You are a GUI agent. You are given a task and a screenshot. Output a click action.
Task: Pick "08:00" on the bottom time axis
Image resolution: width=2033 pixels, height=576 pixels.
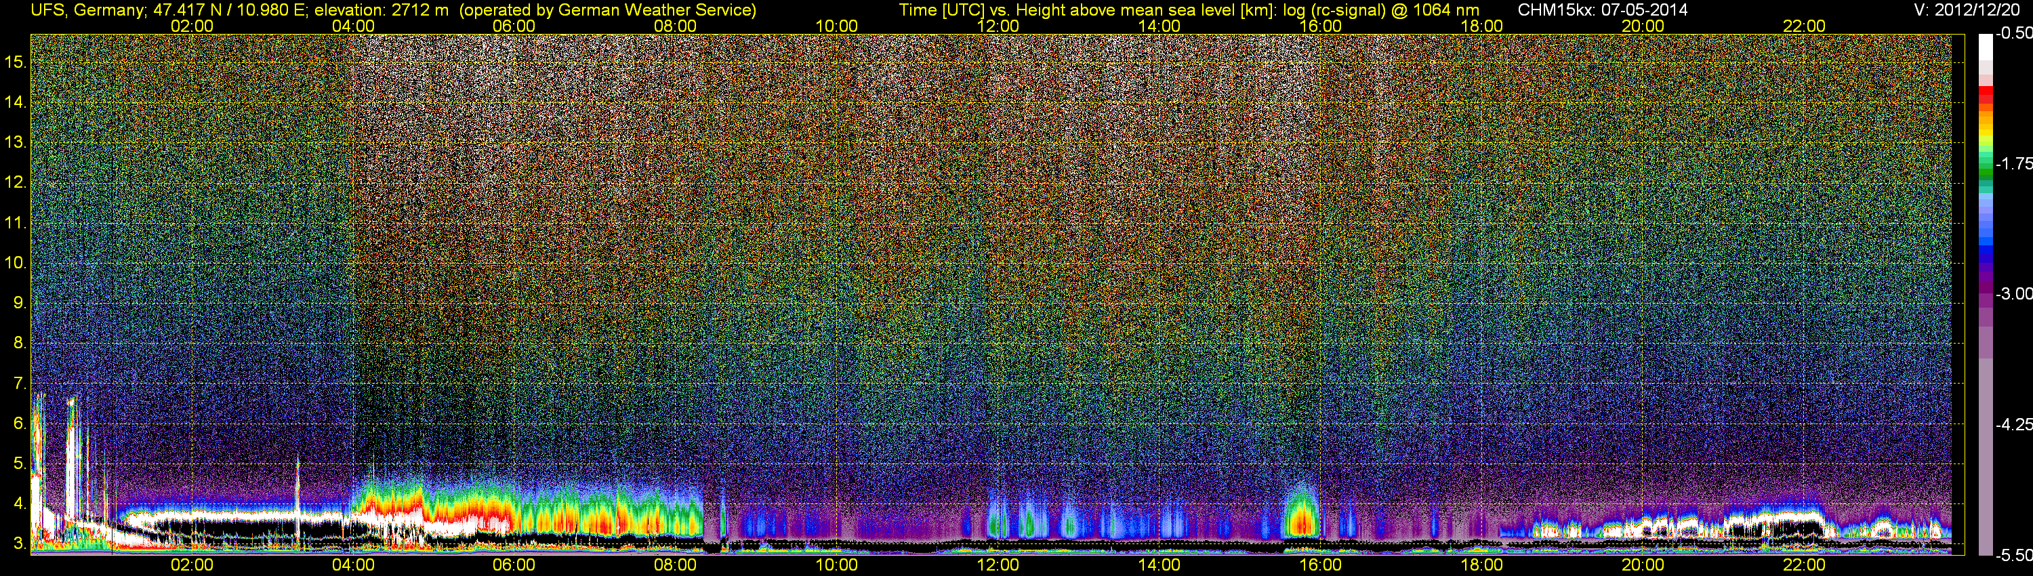tap(676, 565)
